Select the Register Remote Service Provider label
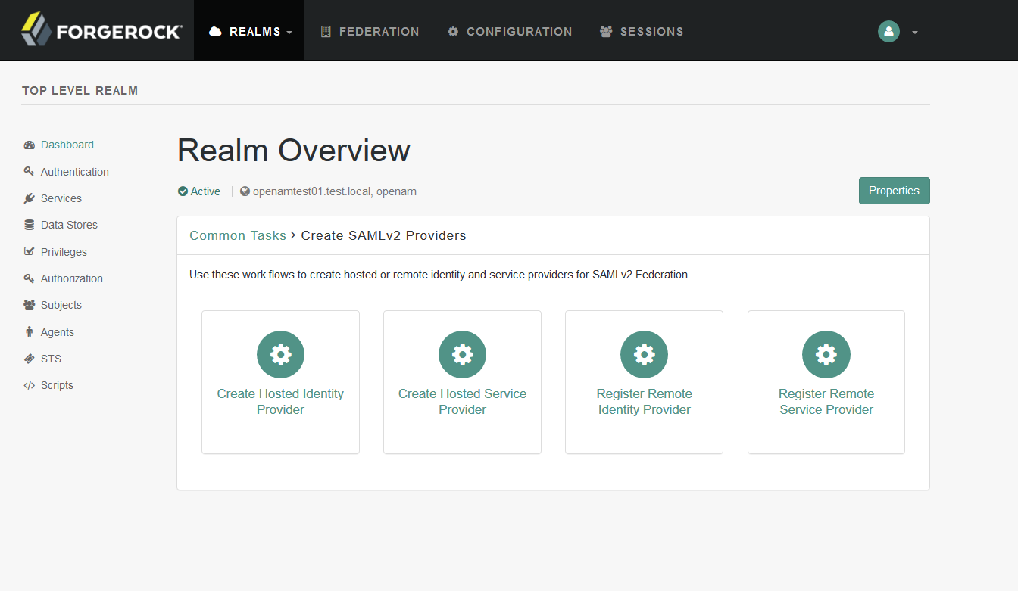Screen dimensions: 1018x591 tap(826, 402)
